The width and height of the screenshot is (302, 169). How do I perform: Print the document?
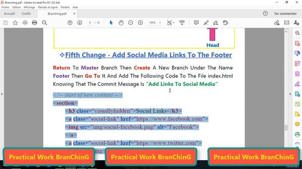(x=34, y=23)
